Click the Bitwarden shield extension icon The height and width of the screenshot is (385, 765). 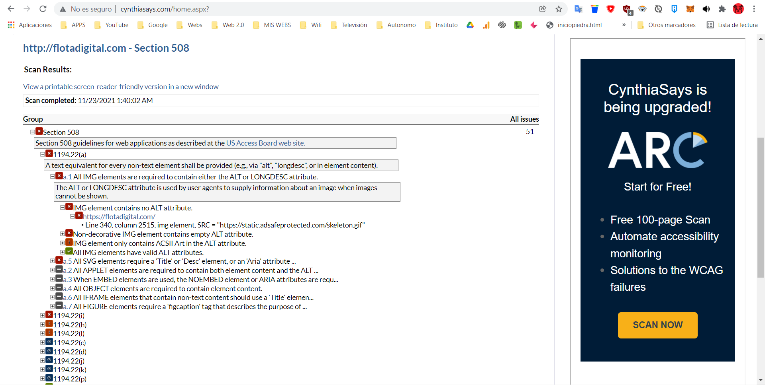click(x=674, y=9)
